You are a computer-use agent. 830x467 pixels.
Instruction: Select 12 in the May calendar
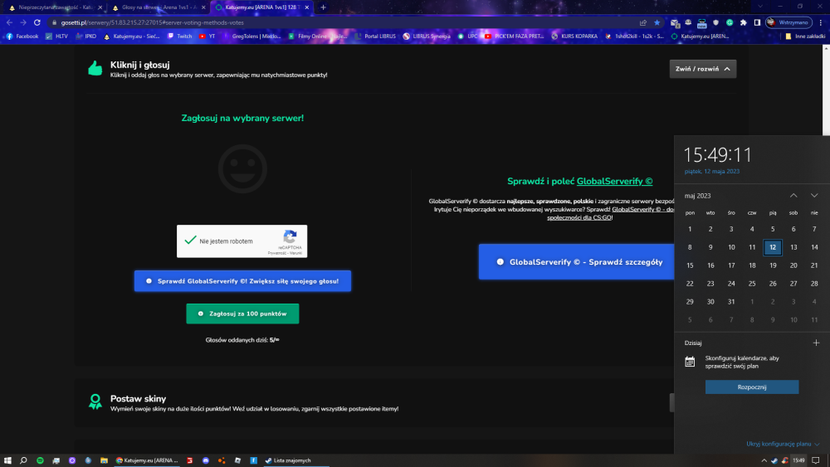tap(773, 247)
